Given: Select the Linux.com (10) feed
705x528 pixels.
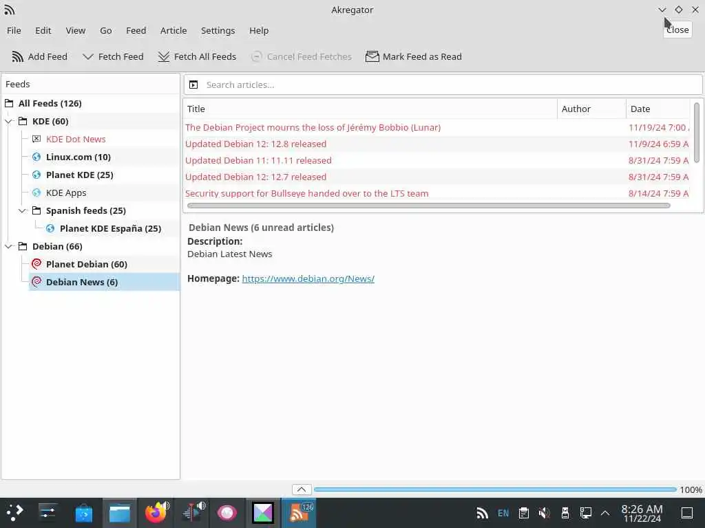Looking at the screenshot, I should [x=78, y=157].
